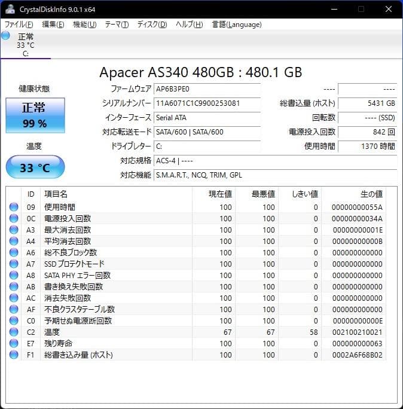403x409 pixels.
Task: Click the 健康状態 label
Action: (34, 89)
